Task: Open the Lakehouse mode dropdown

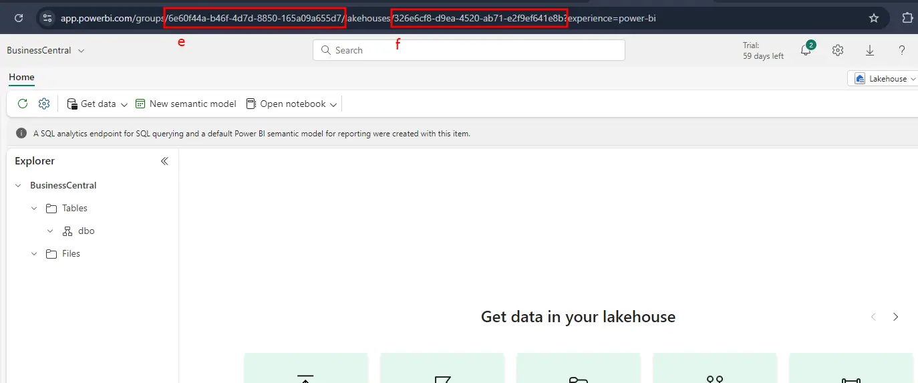Action: click(883, 79)
